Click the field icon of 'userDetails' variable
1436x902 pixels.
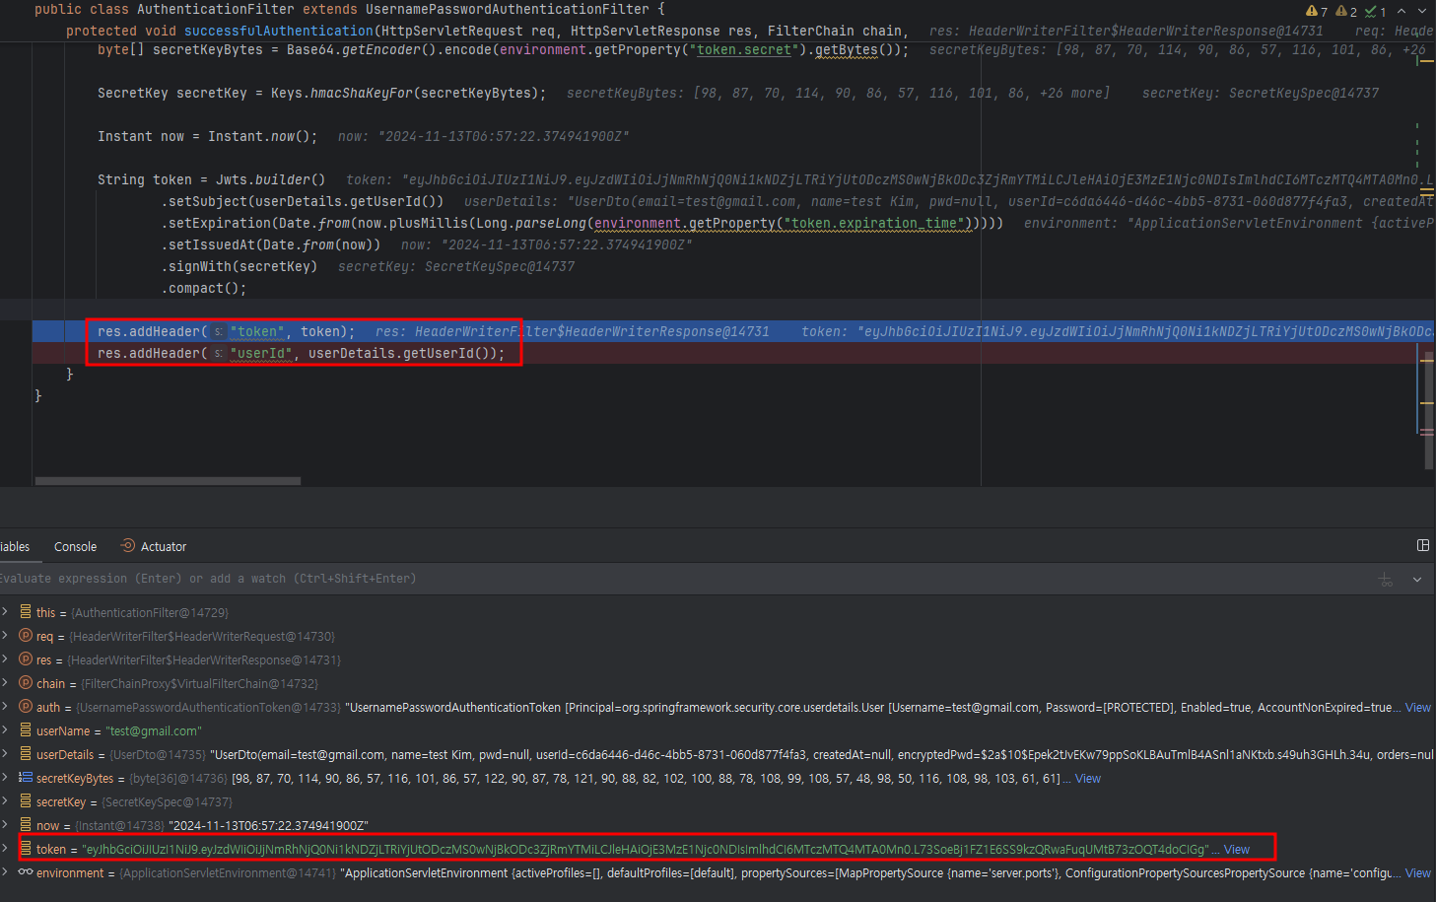[26, 754]
